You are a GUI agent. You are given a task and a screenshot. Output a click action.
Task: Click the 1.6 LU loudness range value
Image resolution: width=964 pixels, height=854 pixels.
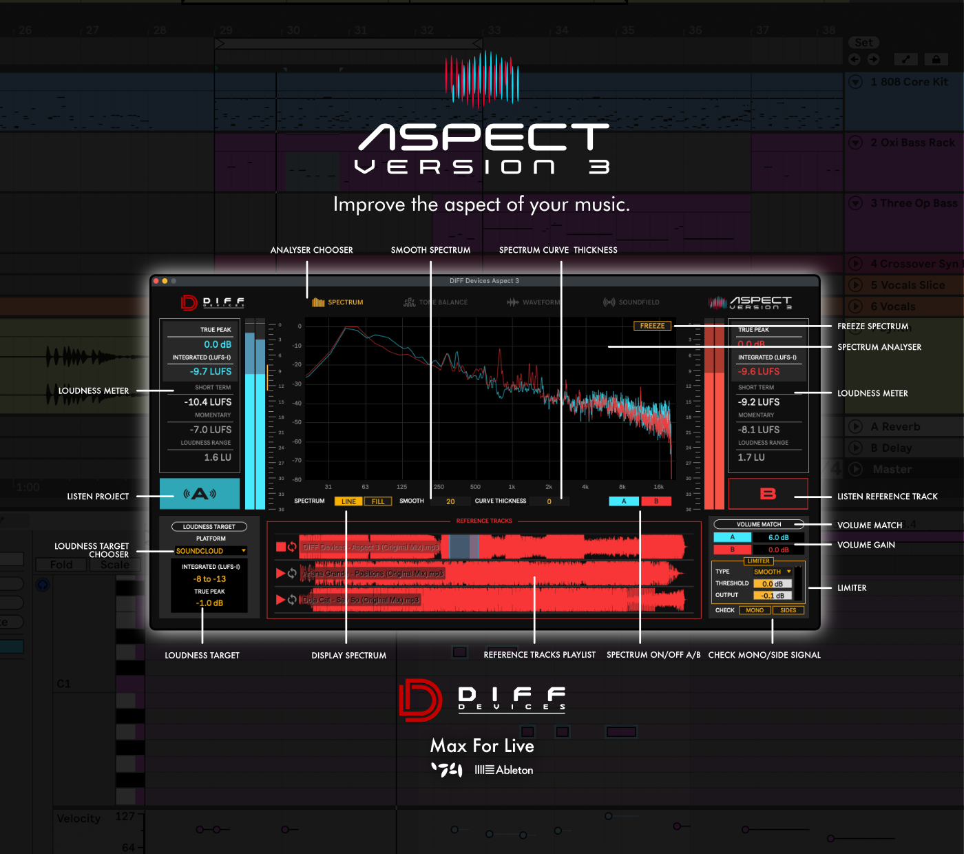(x=218, y=457)
